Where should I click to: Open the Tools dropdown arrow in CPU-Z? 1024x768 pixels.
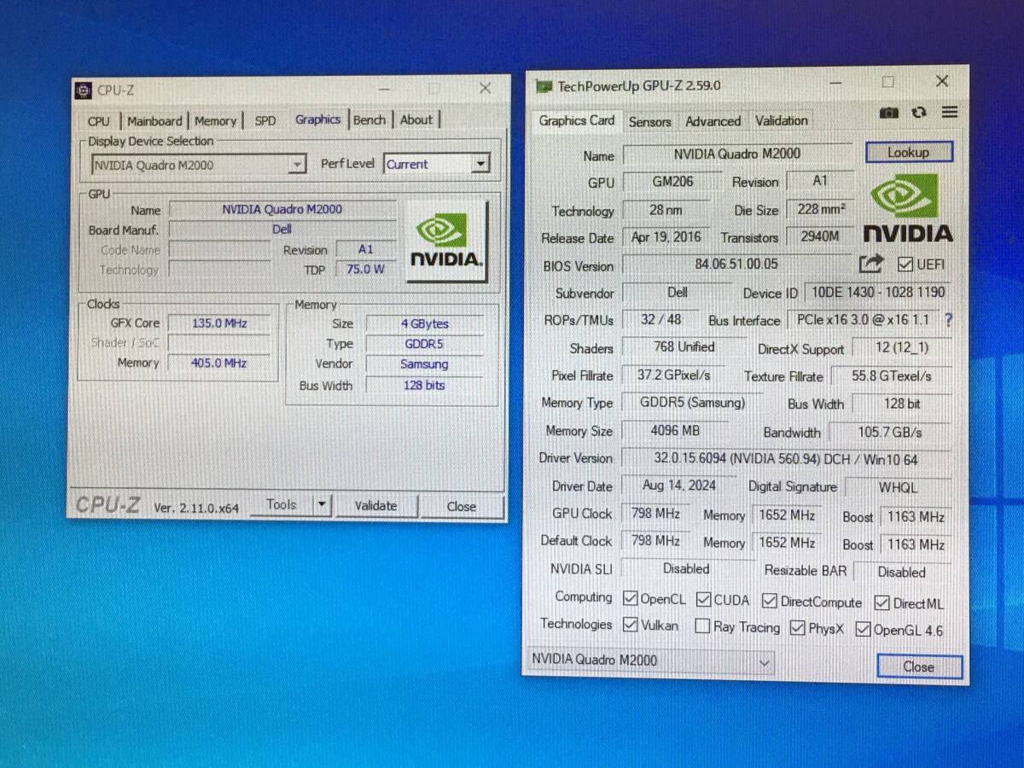(x=321, y=505)
